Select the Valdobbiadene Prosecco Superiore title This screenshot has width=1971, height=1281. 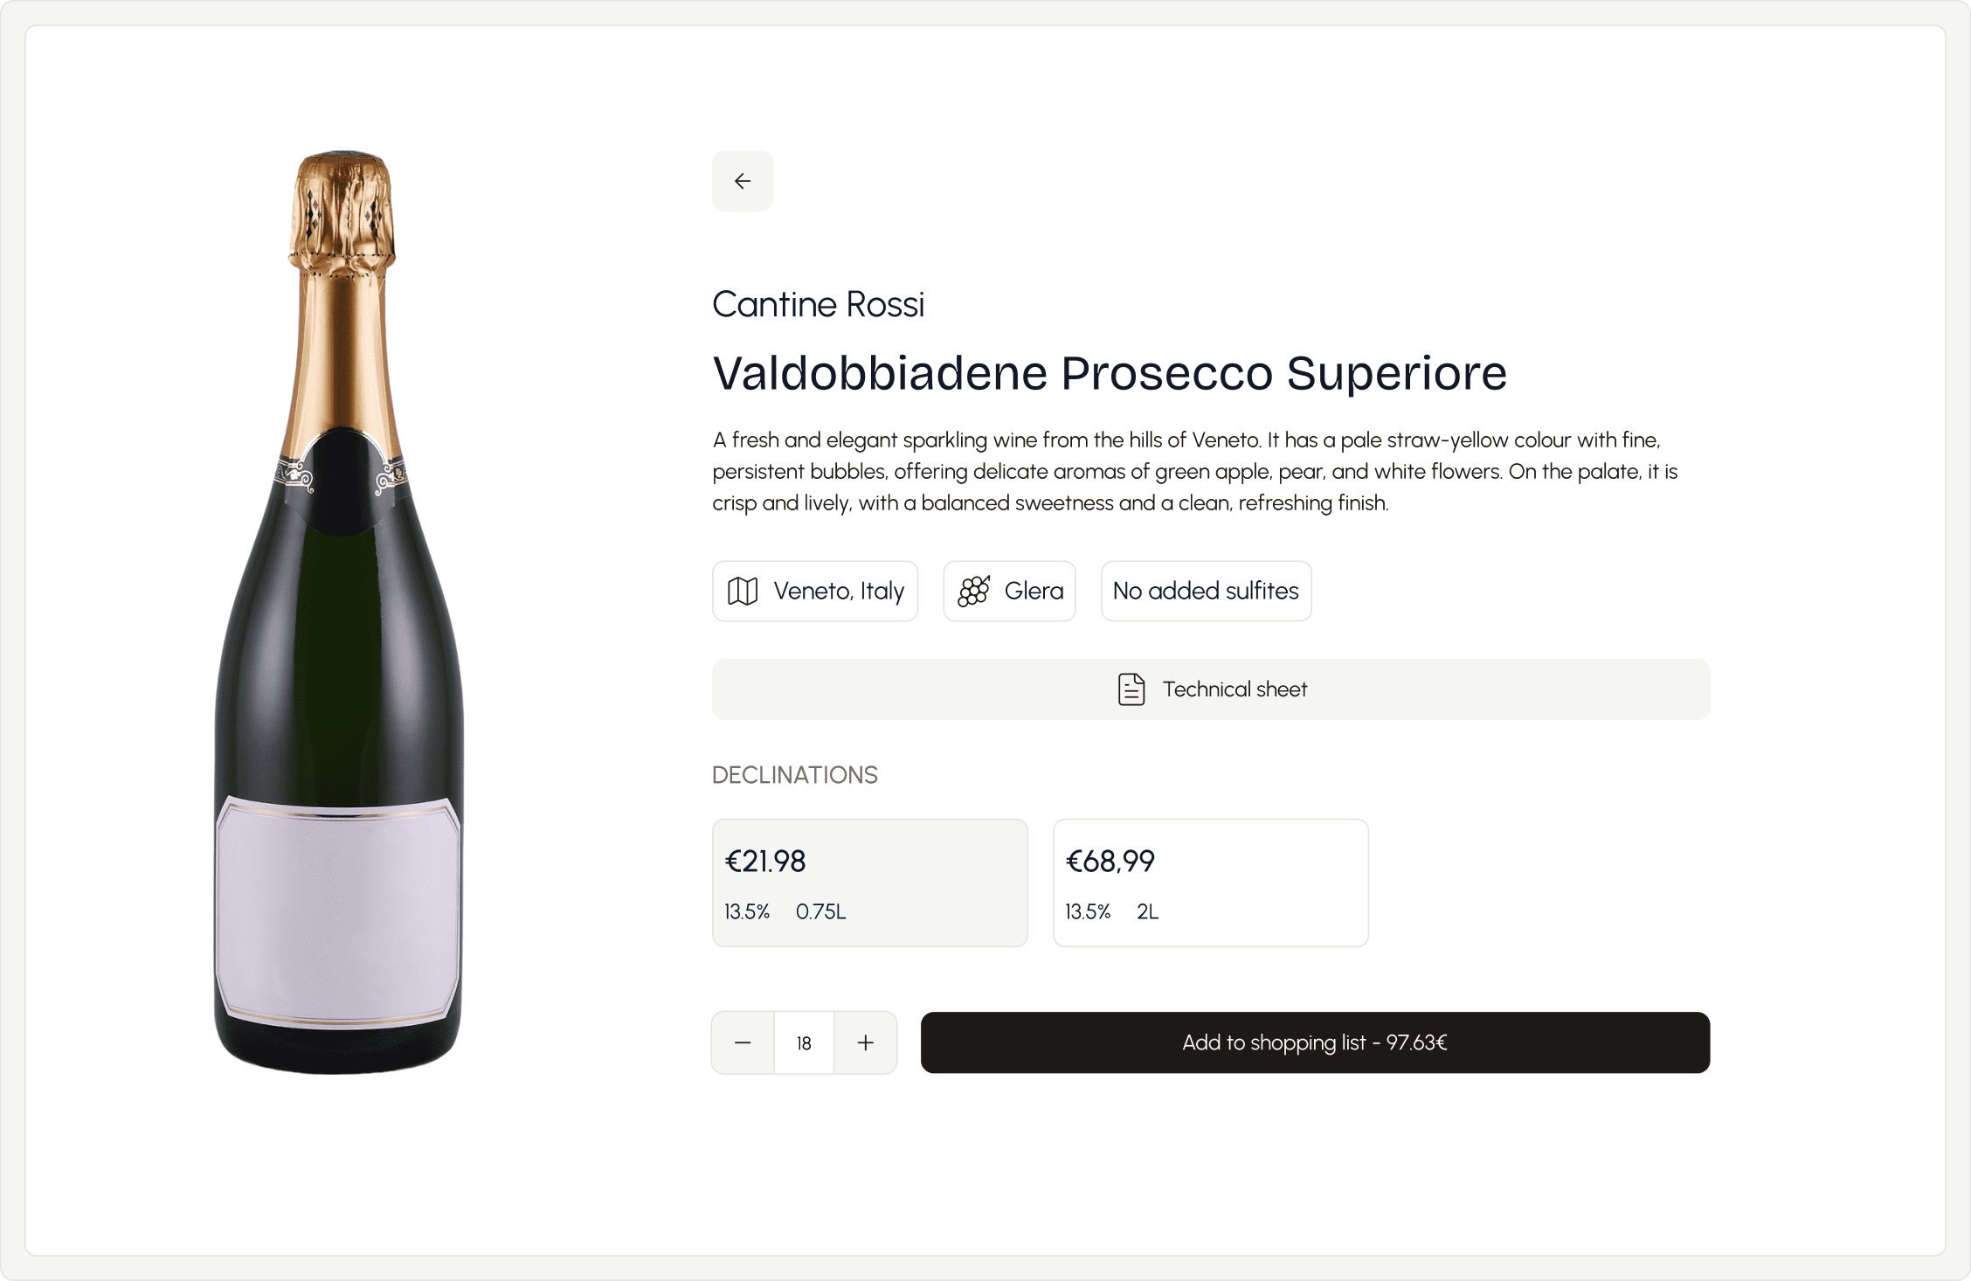point(1109,372)
